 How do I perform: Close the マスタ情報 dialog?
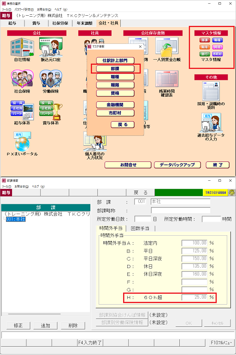point(140,46)
